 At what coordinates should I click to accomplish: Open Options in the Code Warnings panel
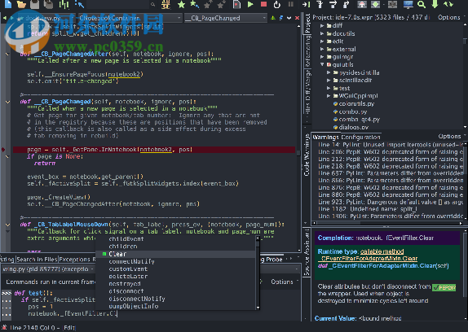(450, 137)
